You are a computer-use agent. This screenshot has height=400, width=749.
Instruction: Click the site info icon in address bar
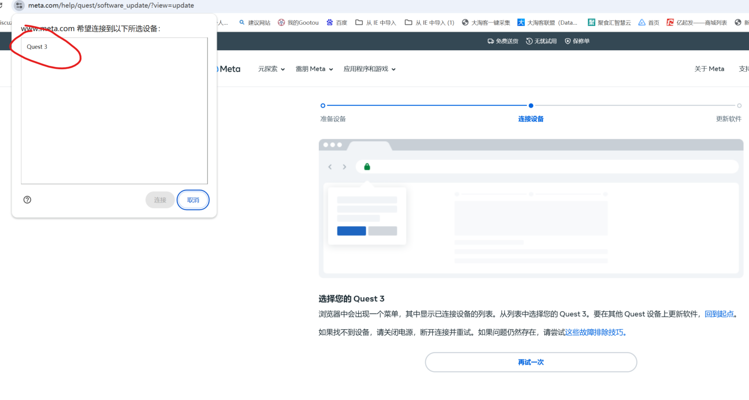[19, 5]
